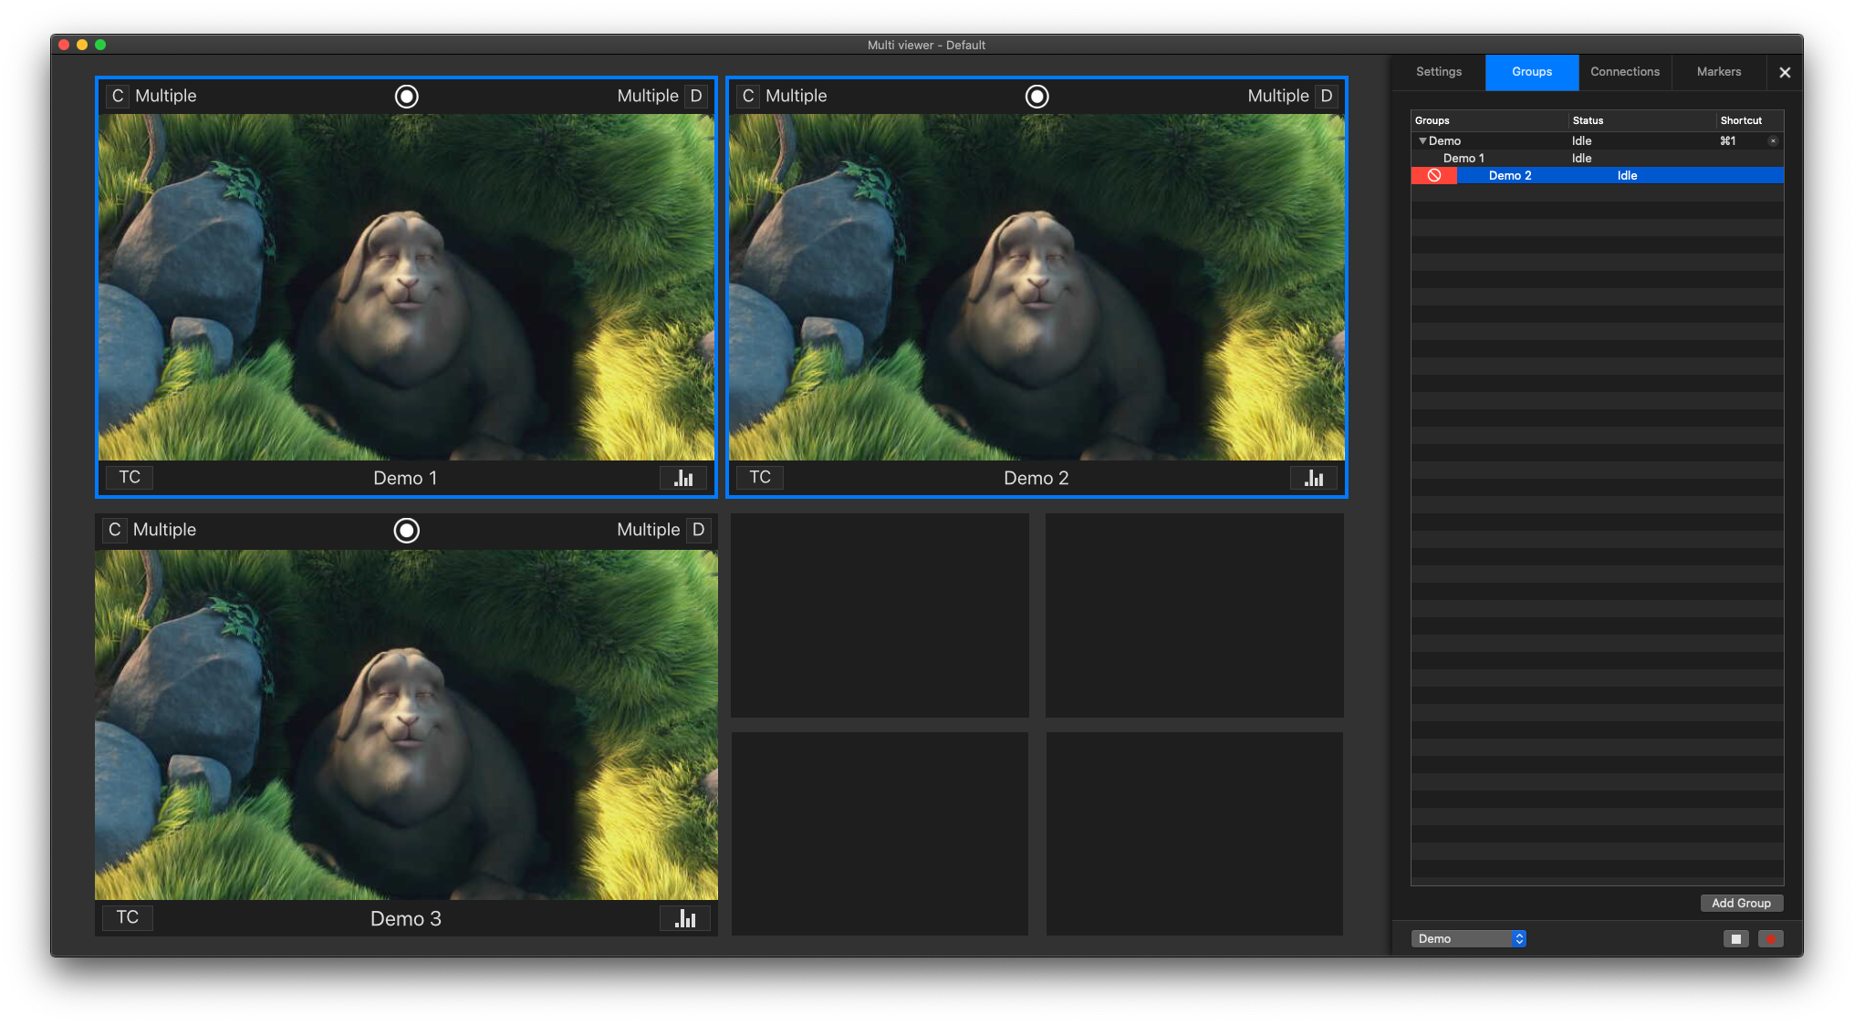Image resolution: width=1854 pixels, height=1024 pixels.
Task: Click Idle status of Demo group row
Action: [x=1581, y=141]
